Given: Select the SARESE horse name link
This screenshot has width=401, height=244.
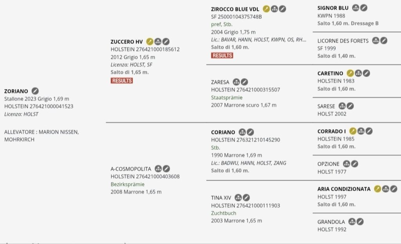Looking at the screenshot, I should [x=326, y=106].
